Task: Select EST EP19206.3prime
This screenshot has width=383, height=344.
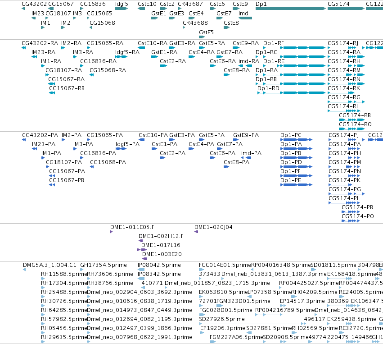Action: point(222,328)
